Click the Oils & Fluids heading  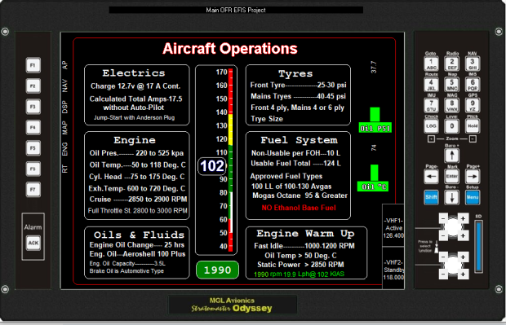point(139,235)
